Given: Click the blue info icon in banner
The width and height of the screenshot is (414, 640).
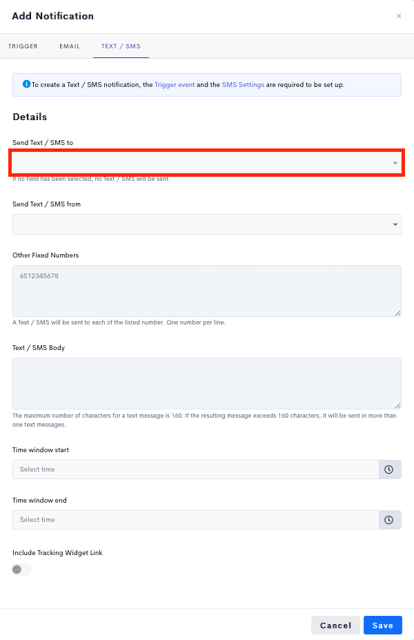Looking at the screenshot, I should pos(26,84).
